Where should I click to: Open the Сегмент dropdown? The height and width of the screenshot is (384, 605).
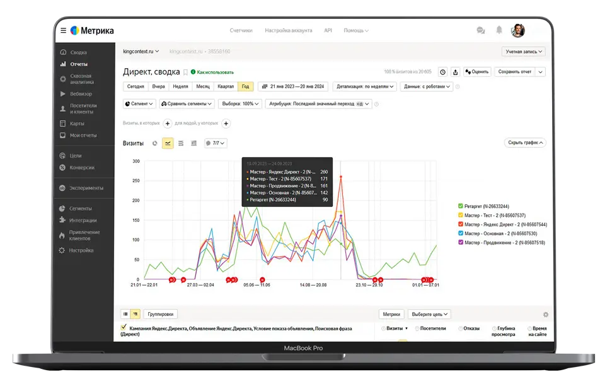point(139,103)
